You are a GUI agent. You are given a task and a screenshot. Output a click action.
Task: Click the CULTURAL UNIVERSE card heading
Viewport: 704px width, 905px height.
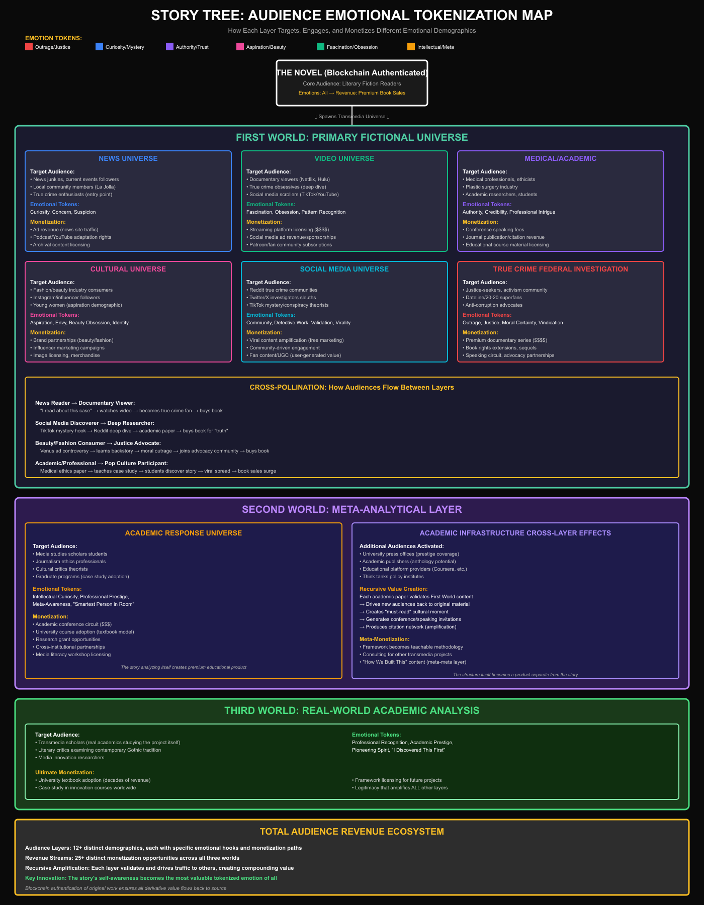click(128, 269)
